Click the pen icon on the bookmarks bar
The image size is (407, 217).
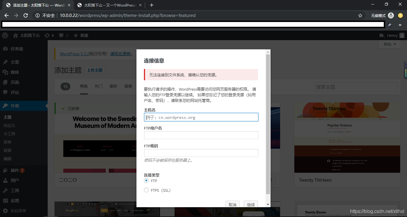(x=389, y=25)
